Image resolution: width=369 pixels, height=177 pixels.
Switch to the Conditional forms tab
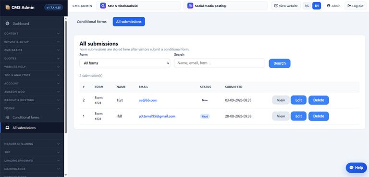click(92, 22)
